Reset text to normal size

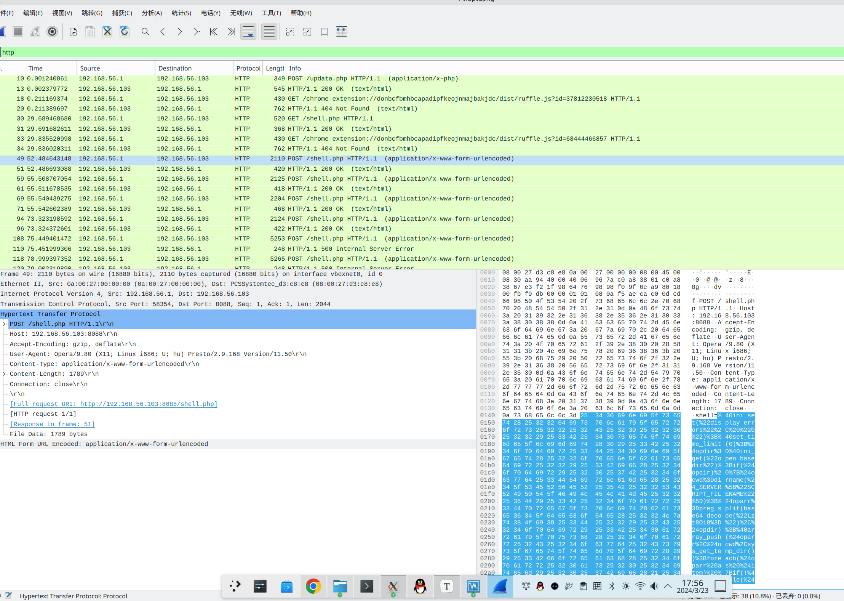tap(324, 32)
